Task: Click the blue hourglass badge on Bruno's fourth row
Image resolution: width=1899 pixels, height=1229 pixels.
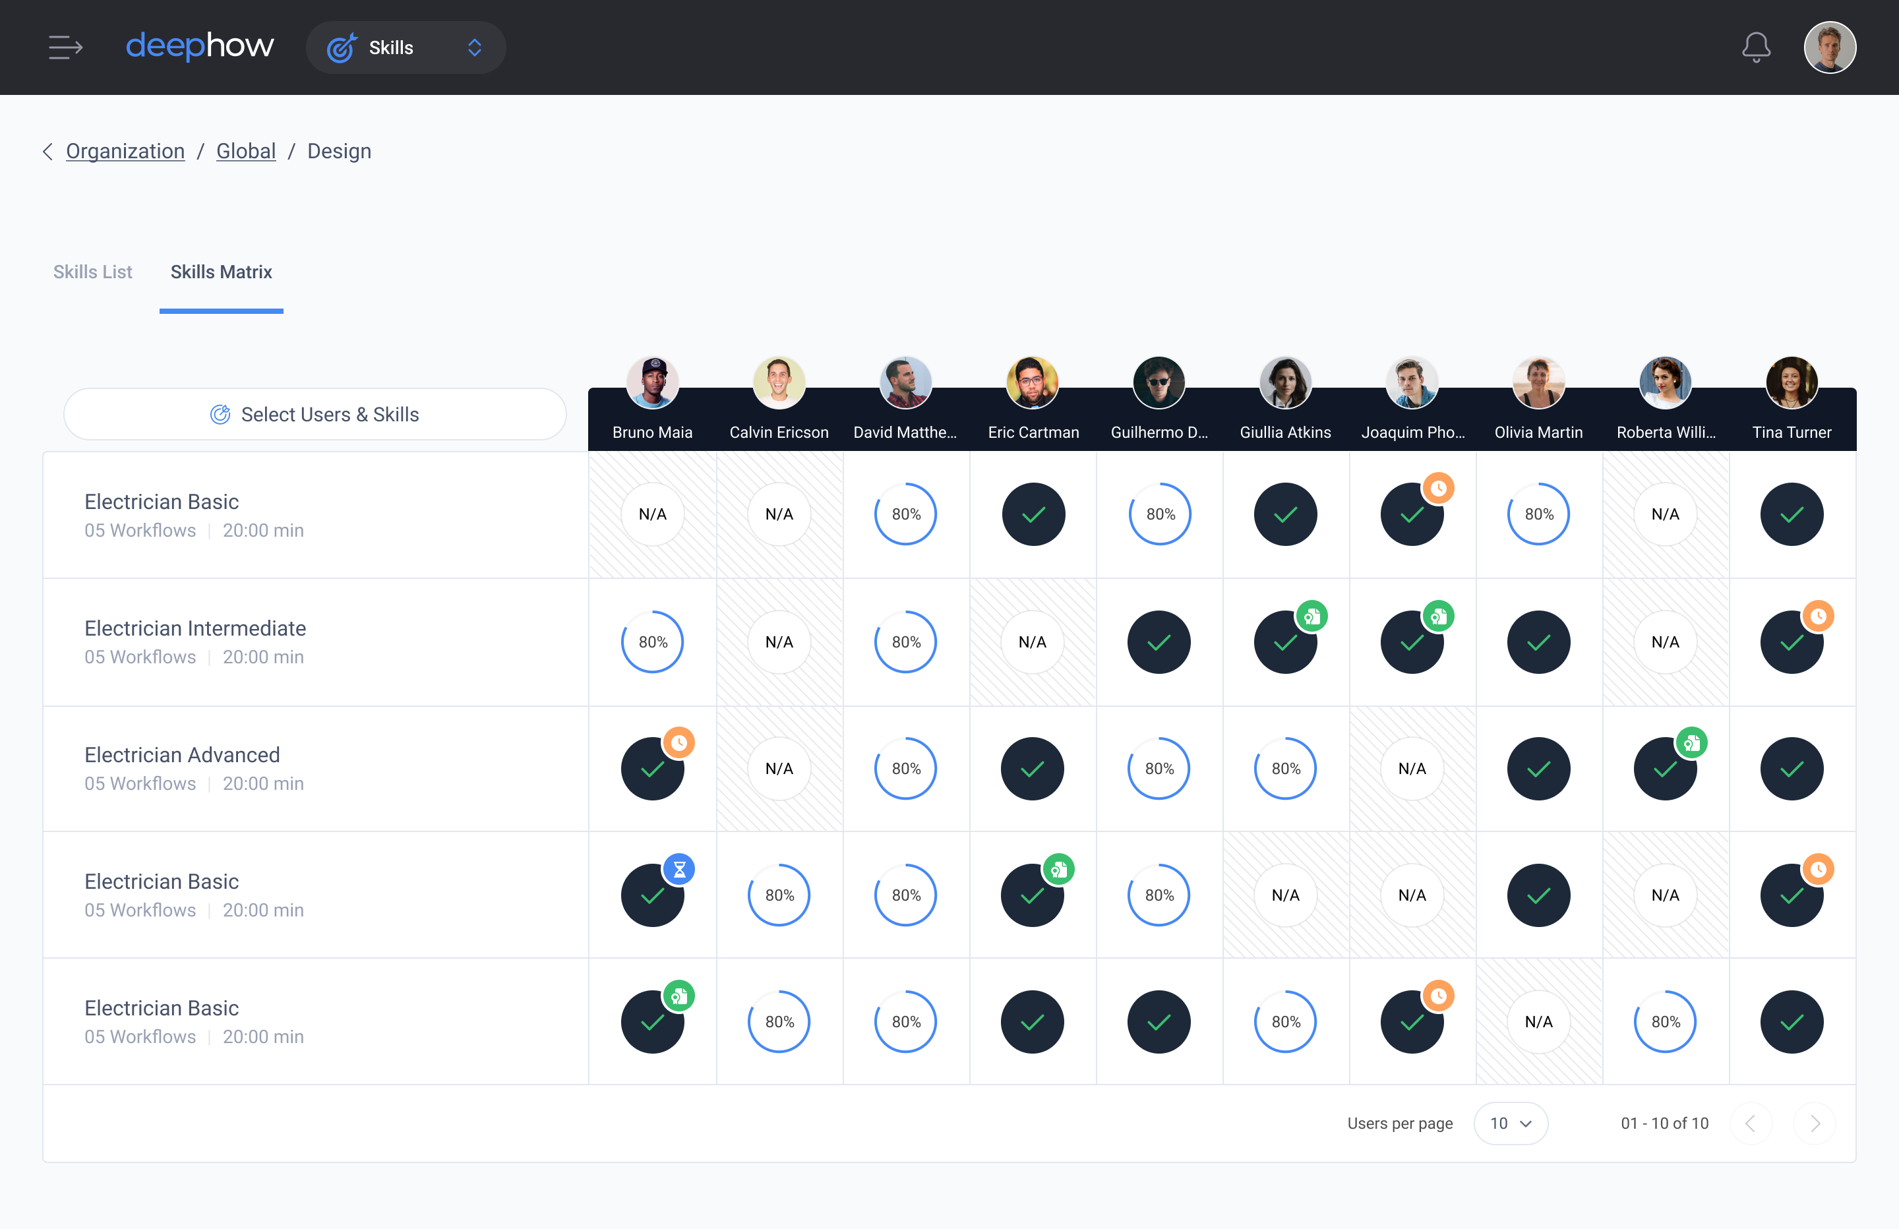Action: [679, 869]
